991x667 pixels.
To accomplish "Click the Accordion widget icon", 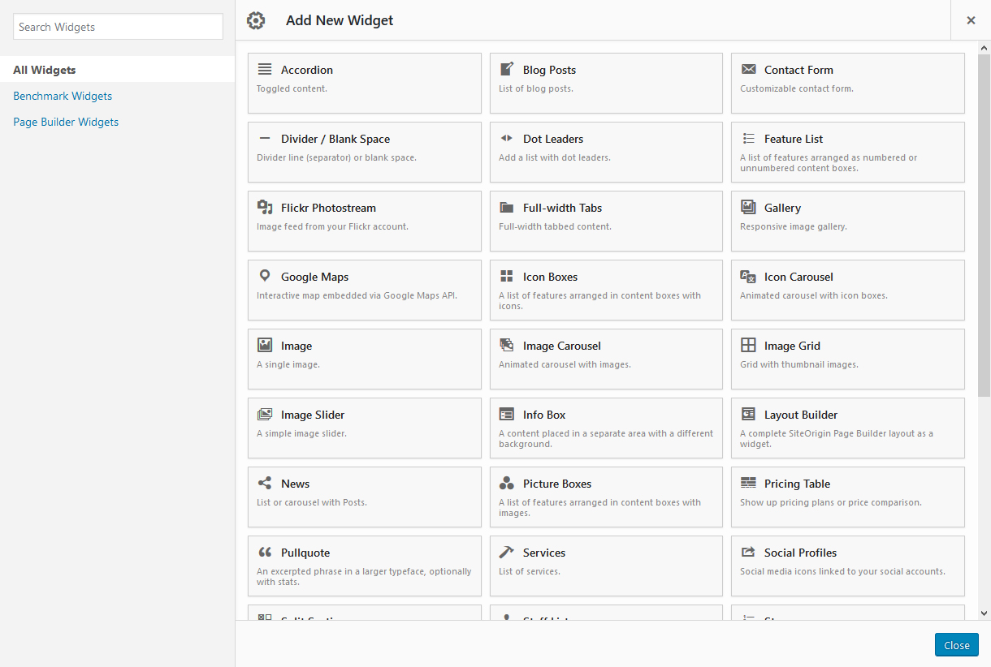I will [x=265, y=70].
